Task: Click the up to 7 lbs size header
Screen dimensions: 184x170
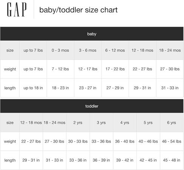Action: 33,50
